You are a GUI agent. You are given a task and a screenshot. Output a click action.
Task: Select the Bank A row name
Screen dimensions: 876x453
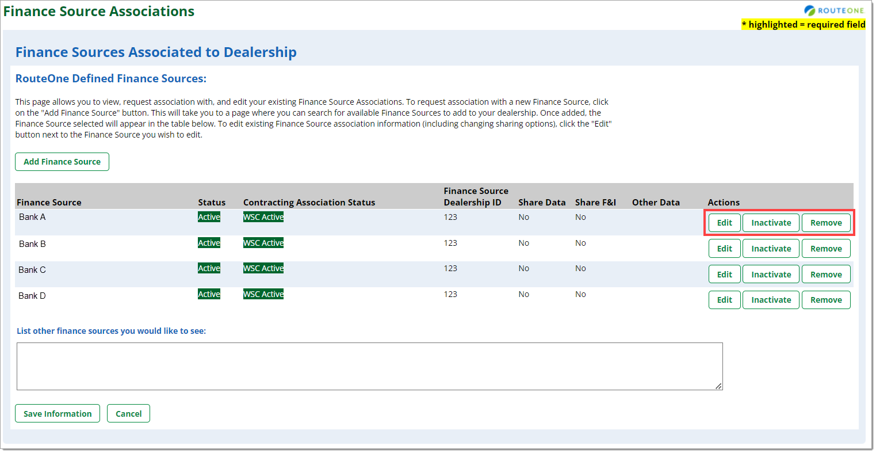click(x=32, y=217)
